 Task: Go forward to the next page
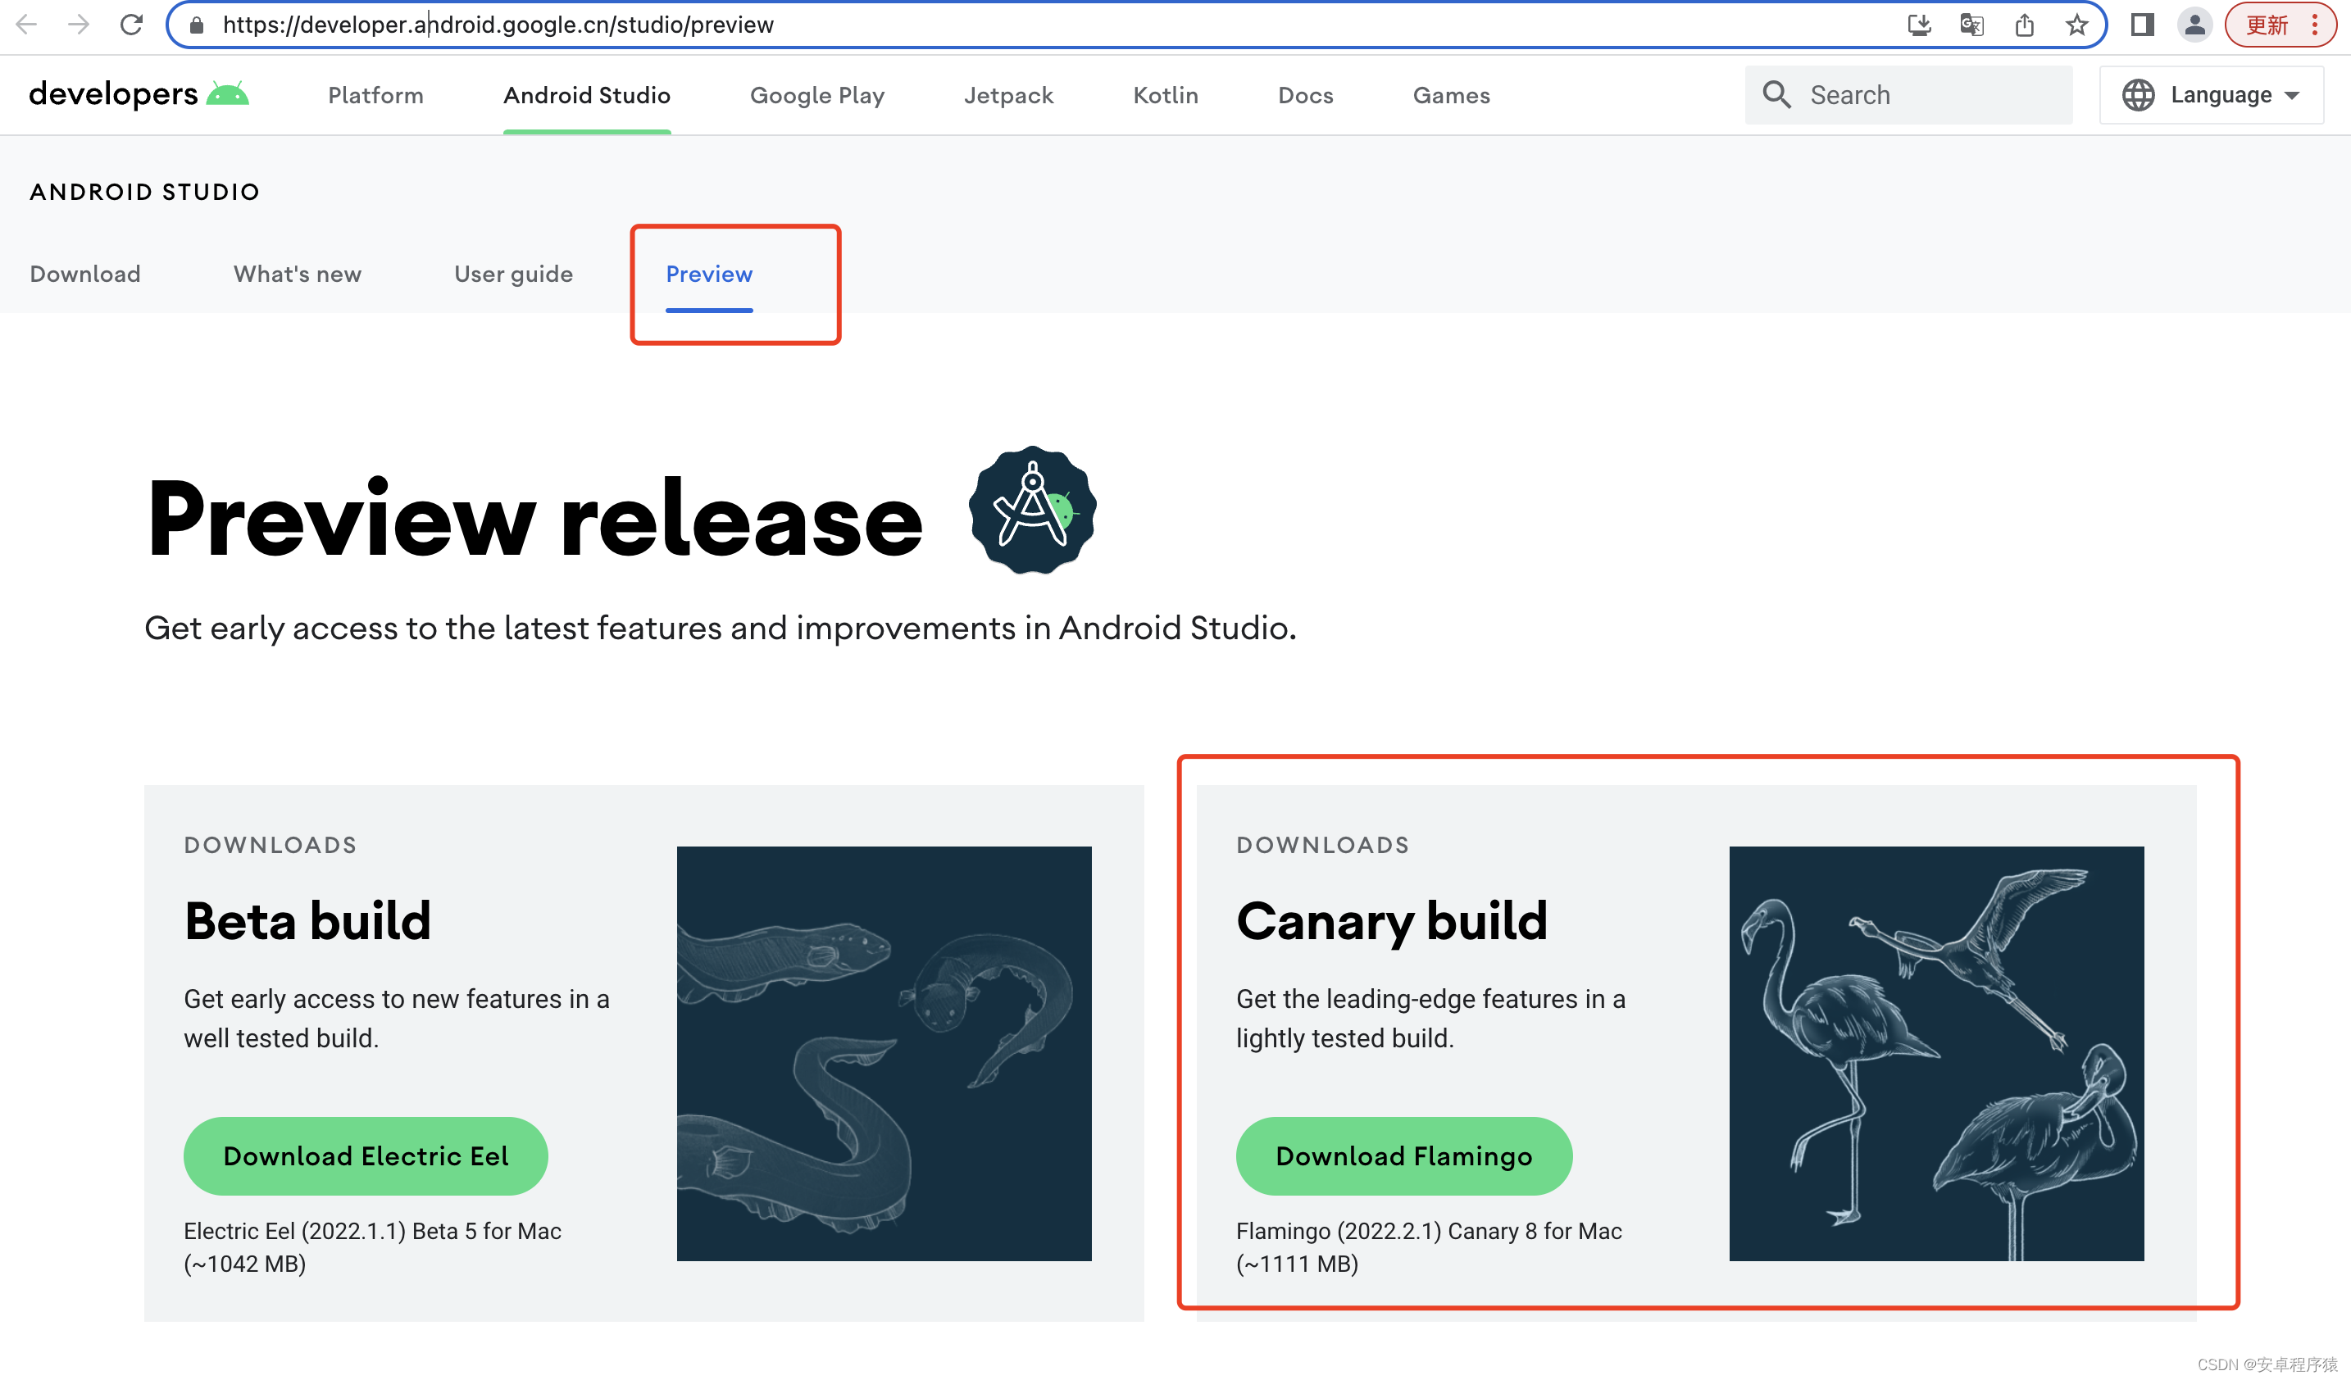point(80,25)
